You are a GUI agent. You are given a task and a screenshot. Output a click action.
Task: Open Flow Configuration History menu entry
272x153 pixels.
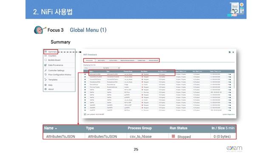click(x=59, y=75)
